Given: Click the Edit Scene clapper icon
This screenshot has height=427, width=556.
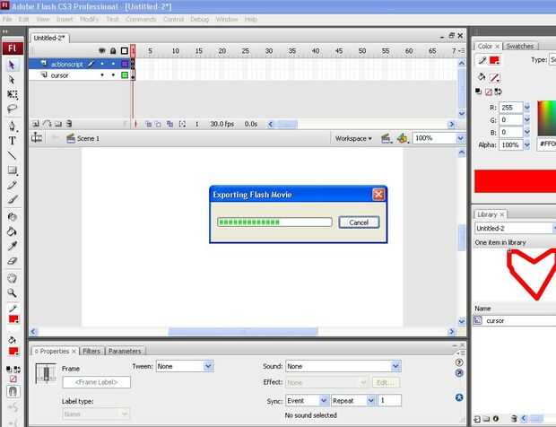Looking at the screenshot, I should click(386, 138).
